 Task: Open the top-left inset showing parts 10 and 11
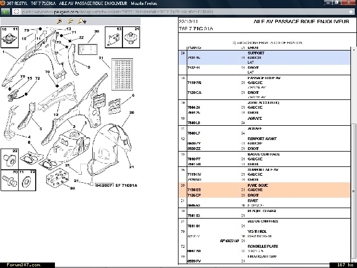[x=11, y=38]
